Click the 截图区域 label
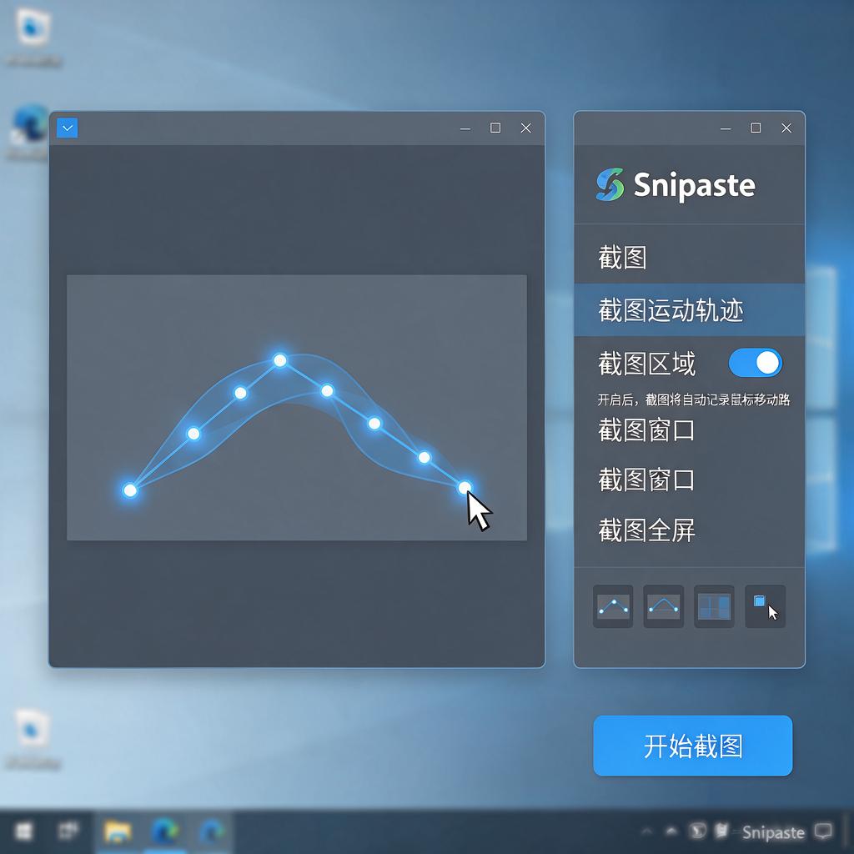 click(646, 364)
